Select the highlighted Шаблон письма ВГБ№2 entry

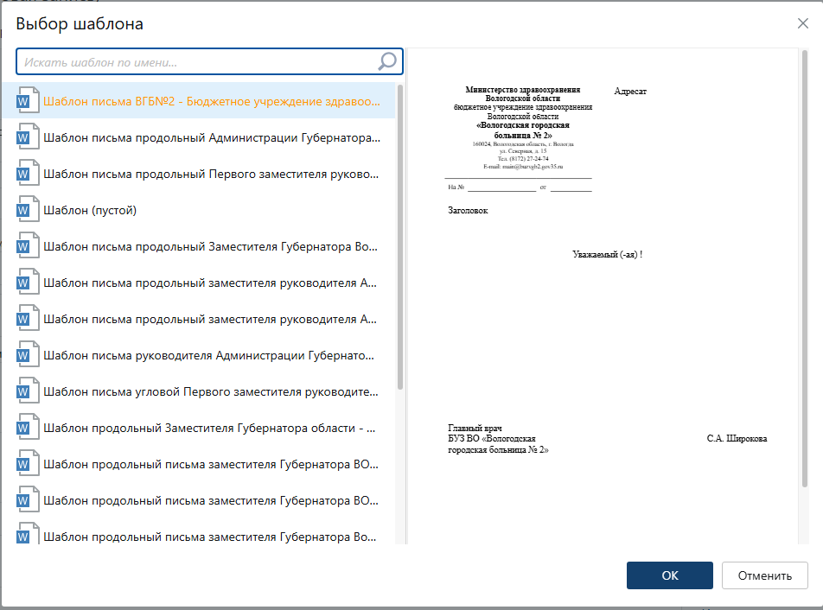coord(211,101)
